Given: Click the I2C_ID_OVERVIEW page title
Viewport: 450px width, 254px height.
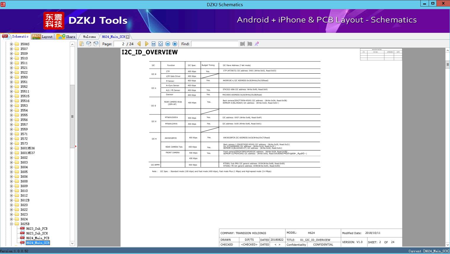Looking at the screenshot, I should [150, 52].
